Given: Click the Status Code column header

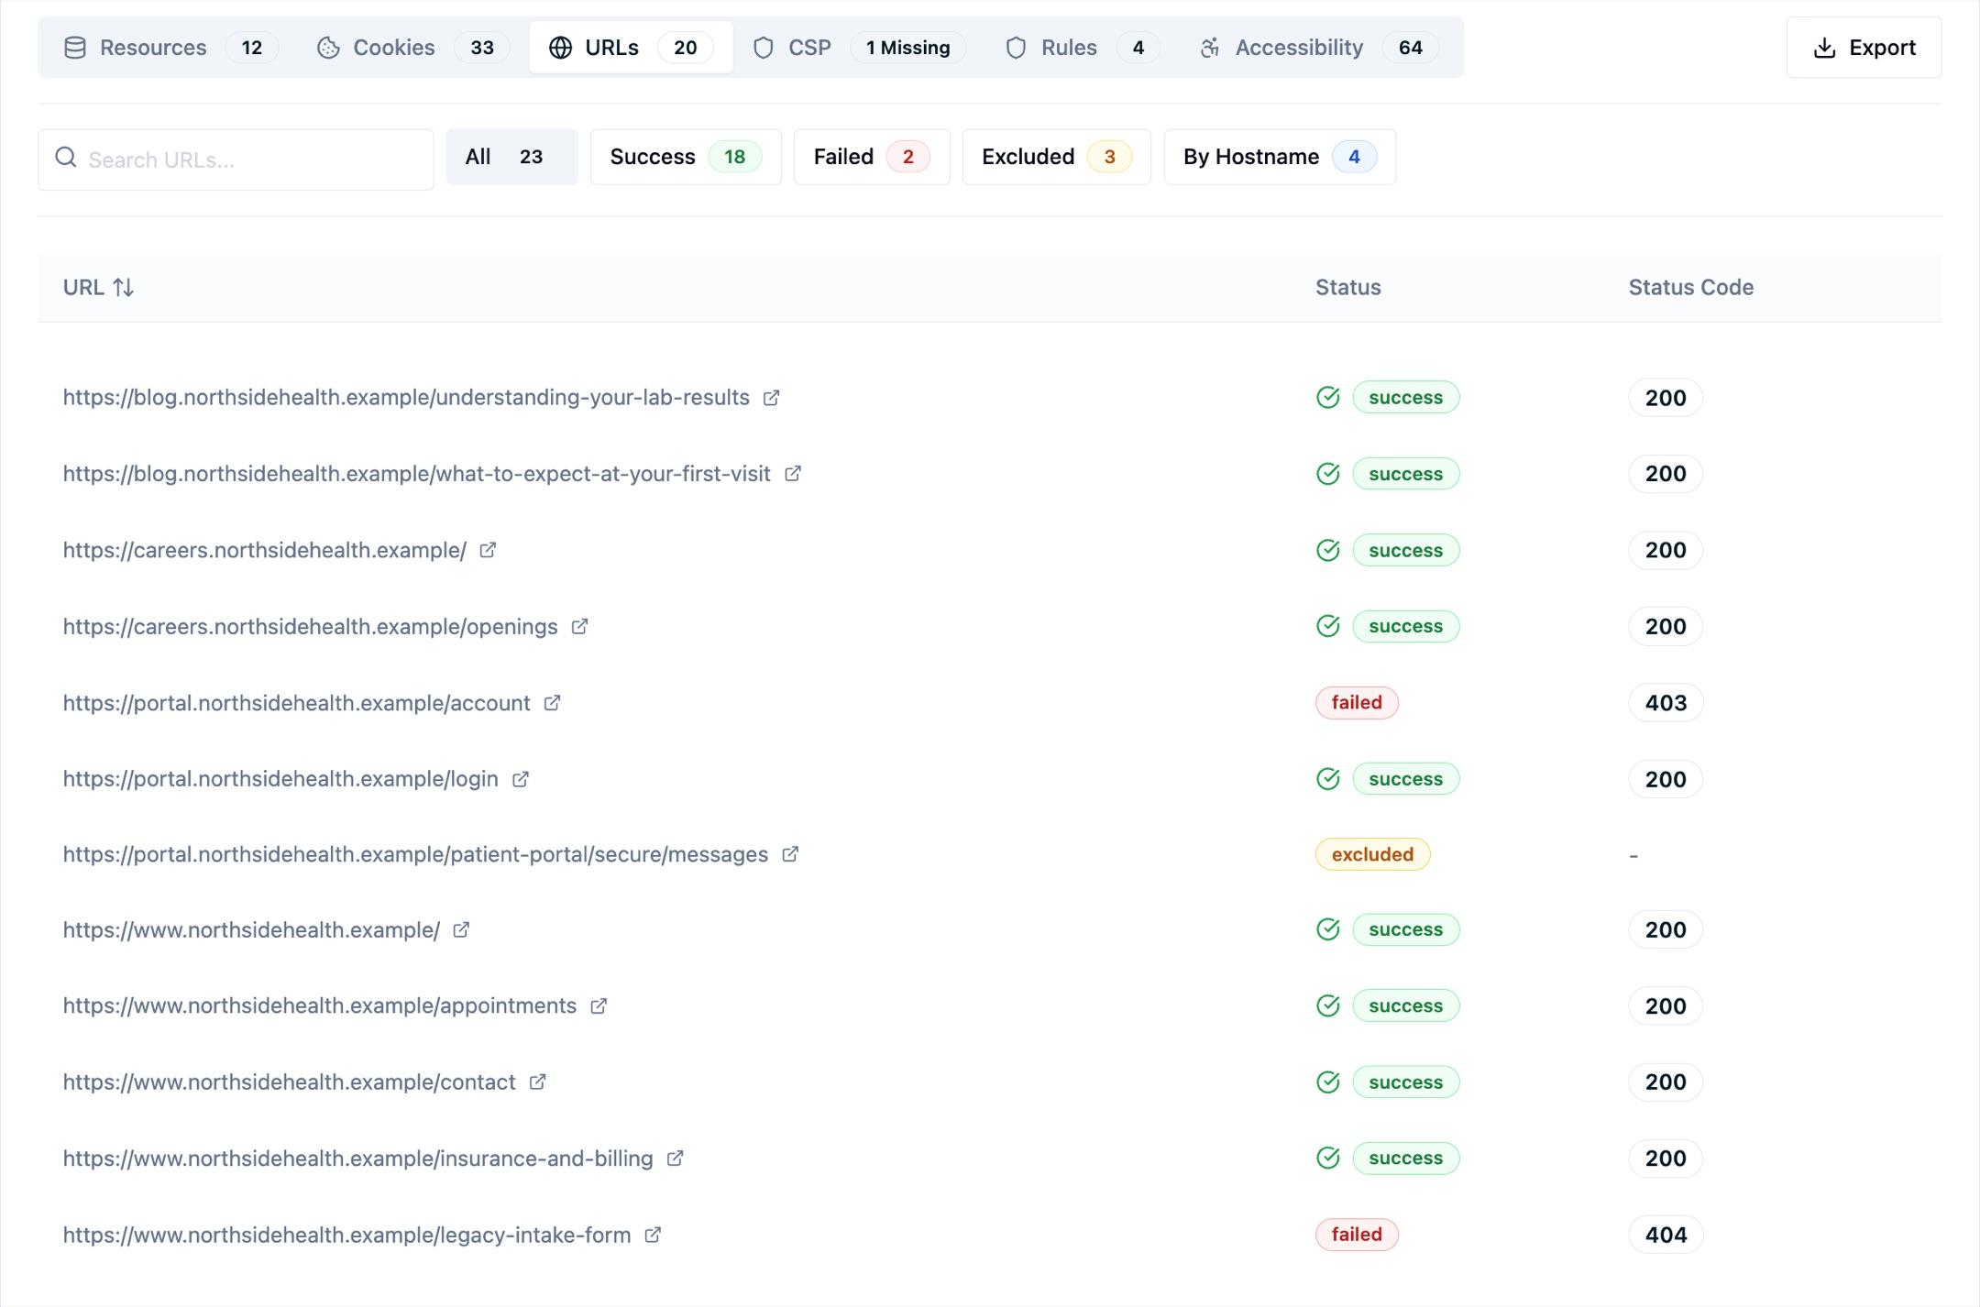Looking at the screenshot, I should click(1690, 288).
